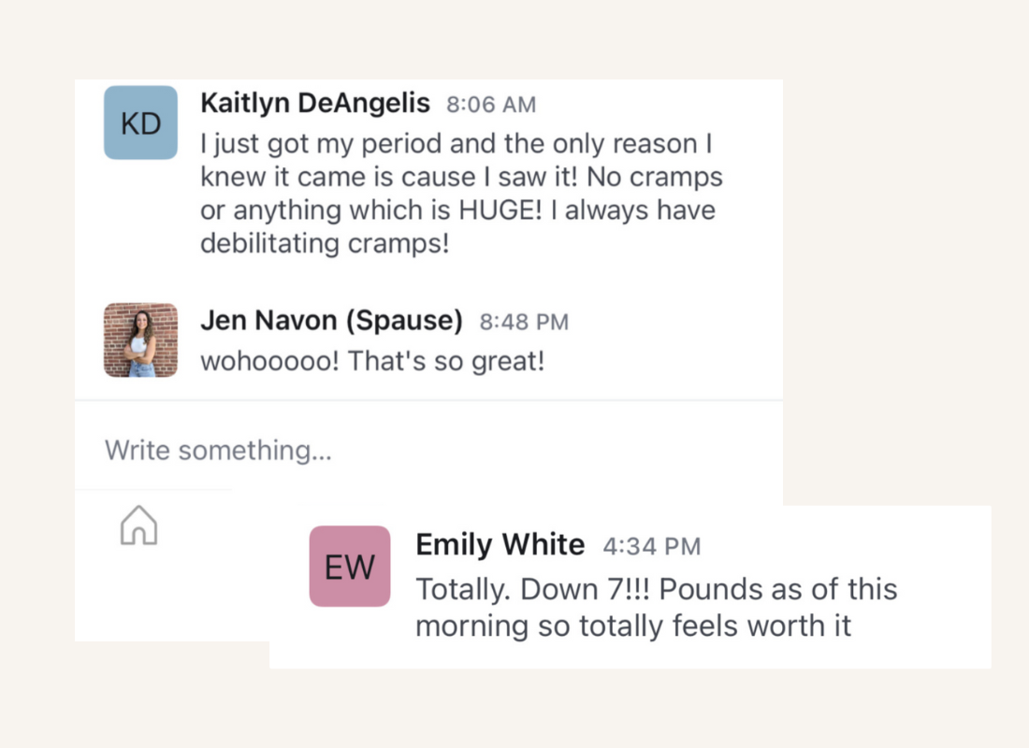Image resolution: width=1029 pixels, height=748 pixels.
Task: Click the home icon below the message box
Action: tap(138, 525)
